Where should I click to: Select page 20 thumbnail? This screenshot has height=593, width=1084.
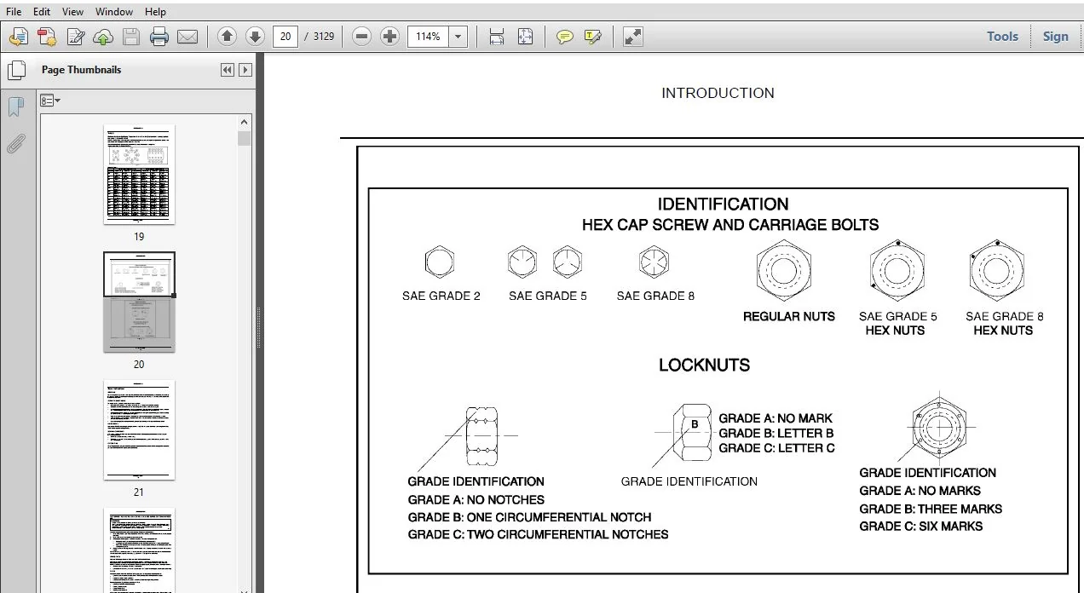tap(139, 302)
